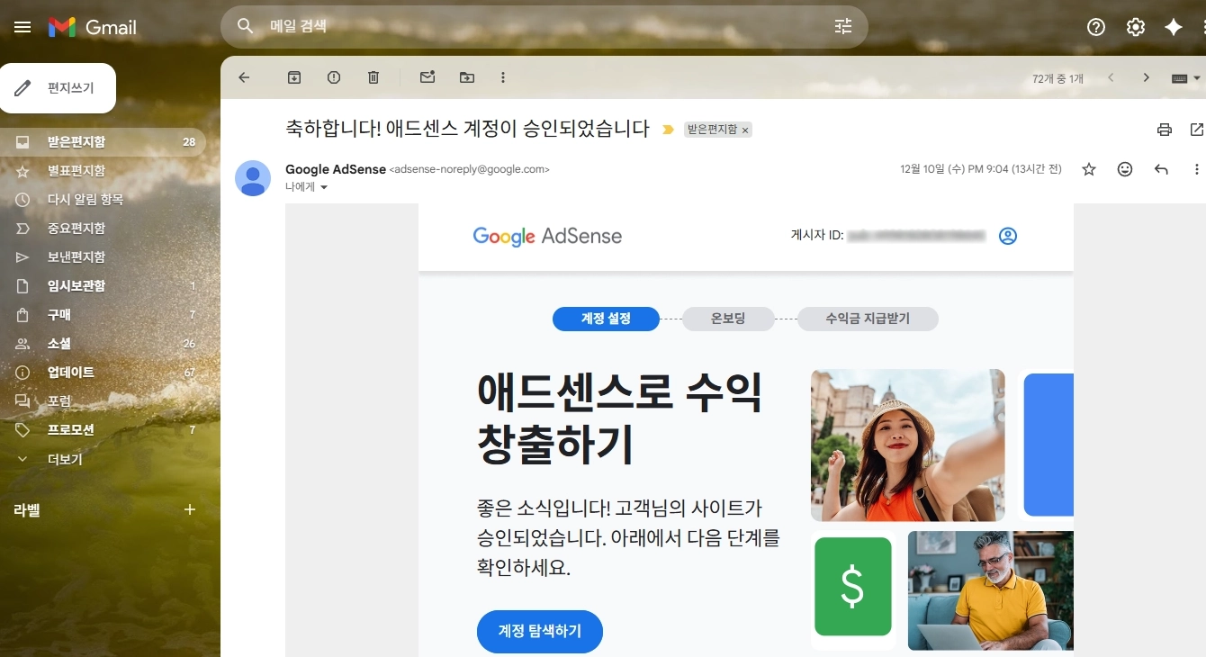Open the Gemini sparkle icon

click(1174, 27)
